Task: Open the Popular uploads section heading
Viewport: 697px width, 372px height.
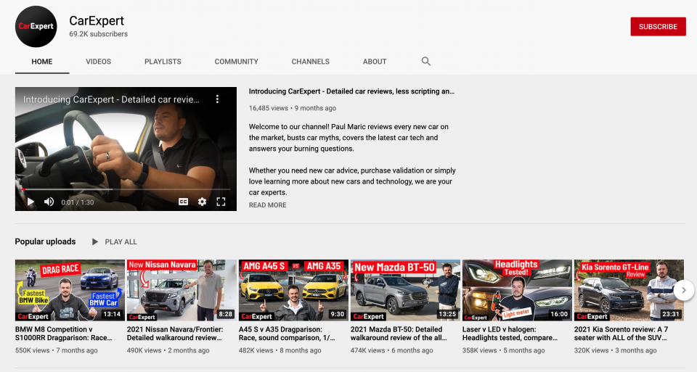Action: coord(45,241)
